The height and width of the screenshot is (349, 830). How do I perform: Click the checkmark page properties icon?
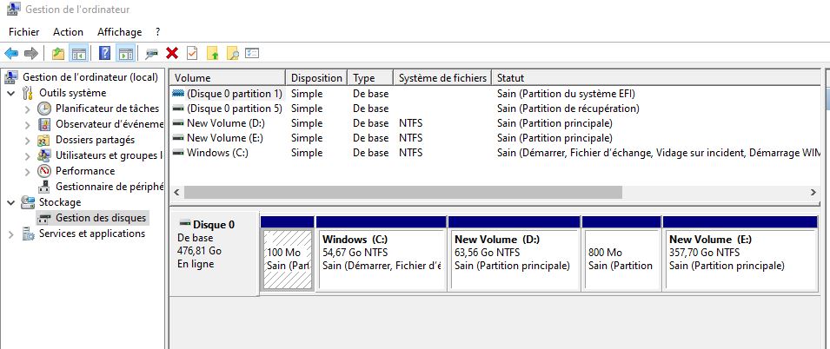point(192,54)
